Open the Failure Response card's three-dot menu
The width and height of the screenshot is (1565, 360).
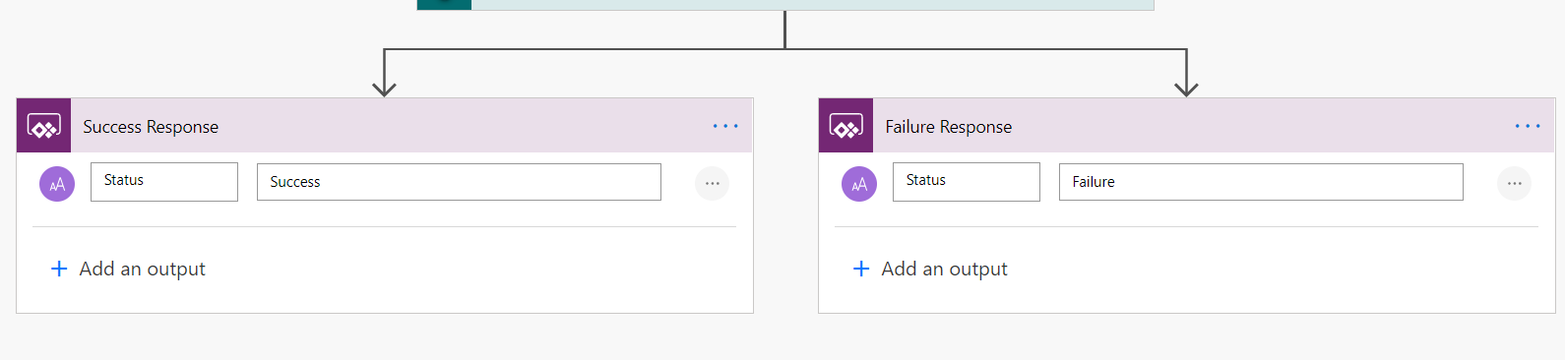[x=1528, y=126]
